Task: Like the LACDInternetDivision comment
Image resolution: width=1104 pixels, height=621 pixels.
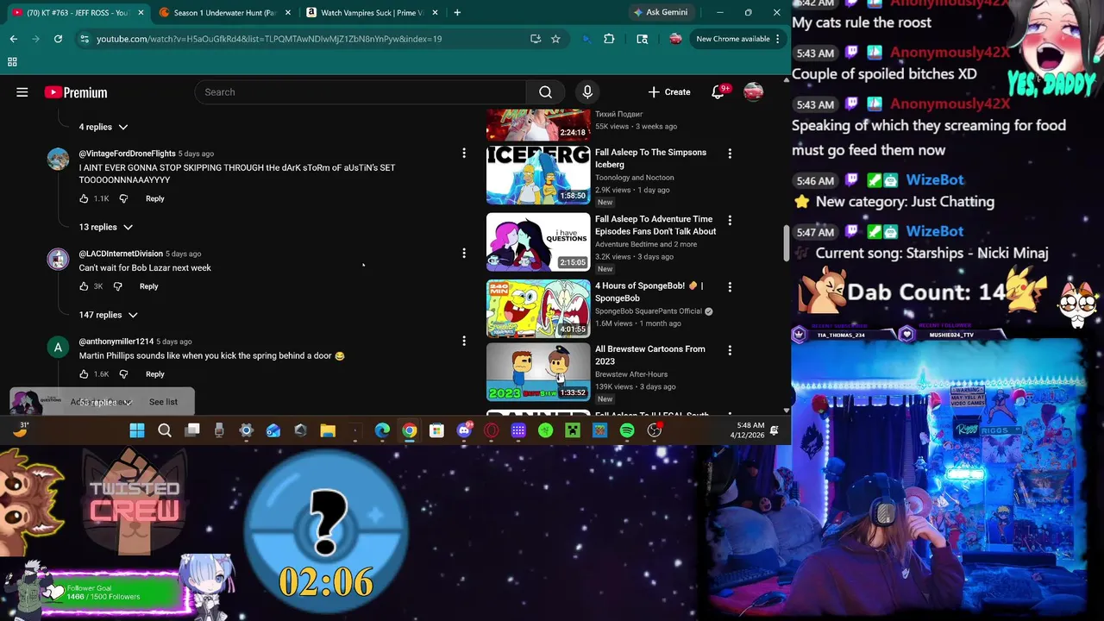Action: (x=84, y=286)
